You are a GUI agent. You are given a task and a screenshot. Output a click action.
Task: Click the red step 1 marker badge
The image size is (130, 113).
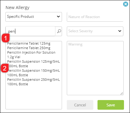coord(6,38)
